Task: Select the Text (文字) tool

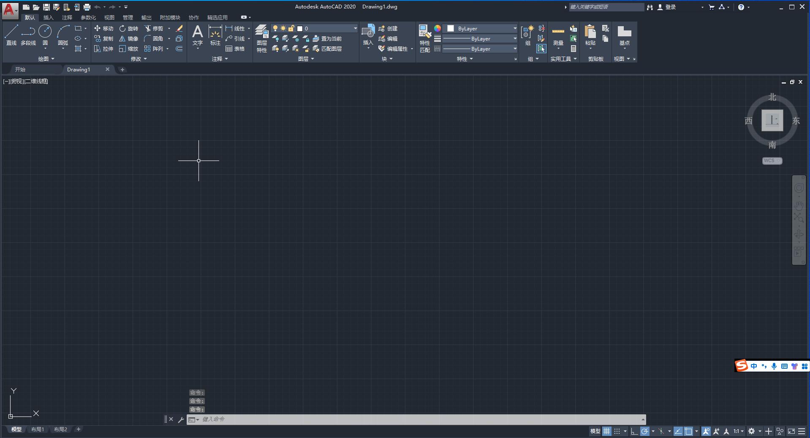Action: (x=198, y=35)
